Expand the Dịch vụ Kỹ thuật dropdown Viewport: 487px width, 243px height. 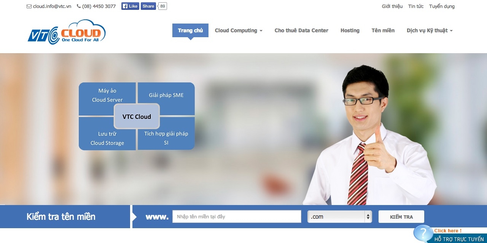pos(430,30)
